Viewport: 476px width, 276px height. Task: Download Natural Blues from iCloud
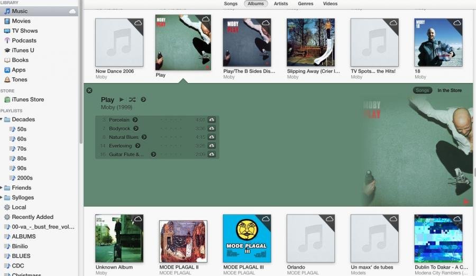point(212,137)
